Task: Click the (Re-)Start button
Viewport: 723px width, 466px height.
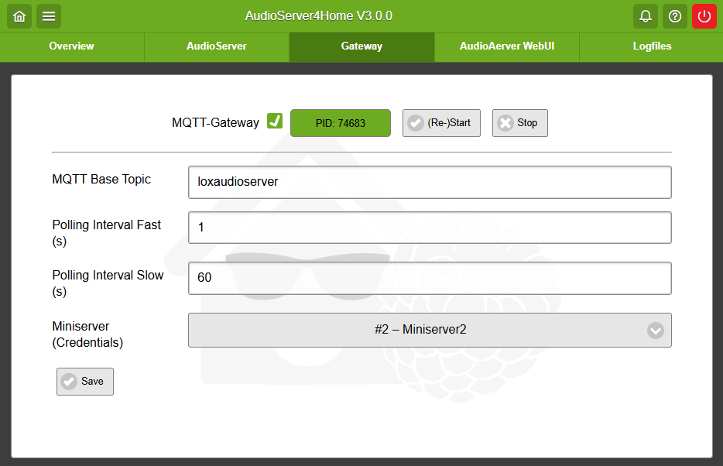Action: pyautogui.click(x=441, y=123)
